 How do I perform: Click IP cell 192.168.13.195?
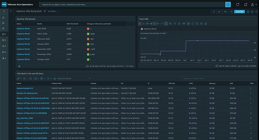154,98
